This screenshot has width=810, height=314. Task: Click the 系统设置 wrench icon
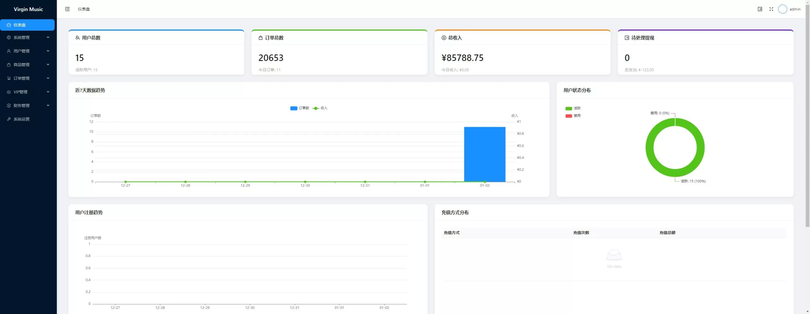click(9, 119)
